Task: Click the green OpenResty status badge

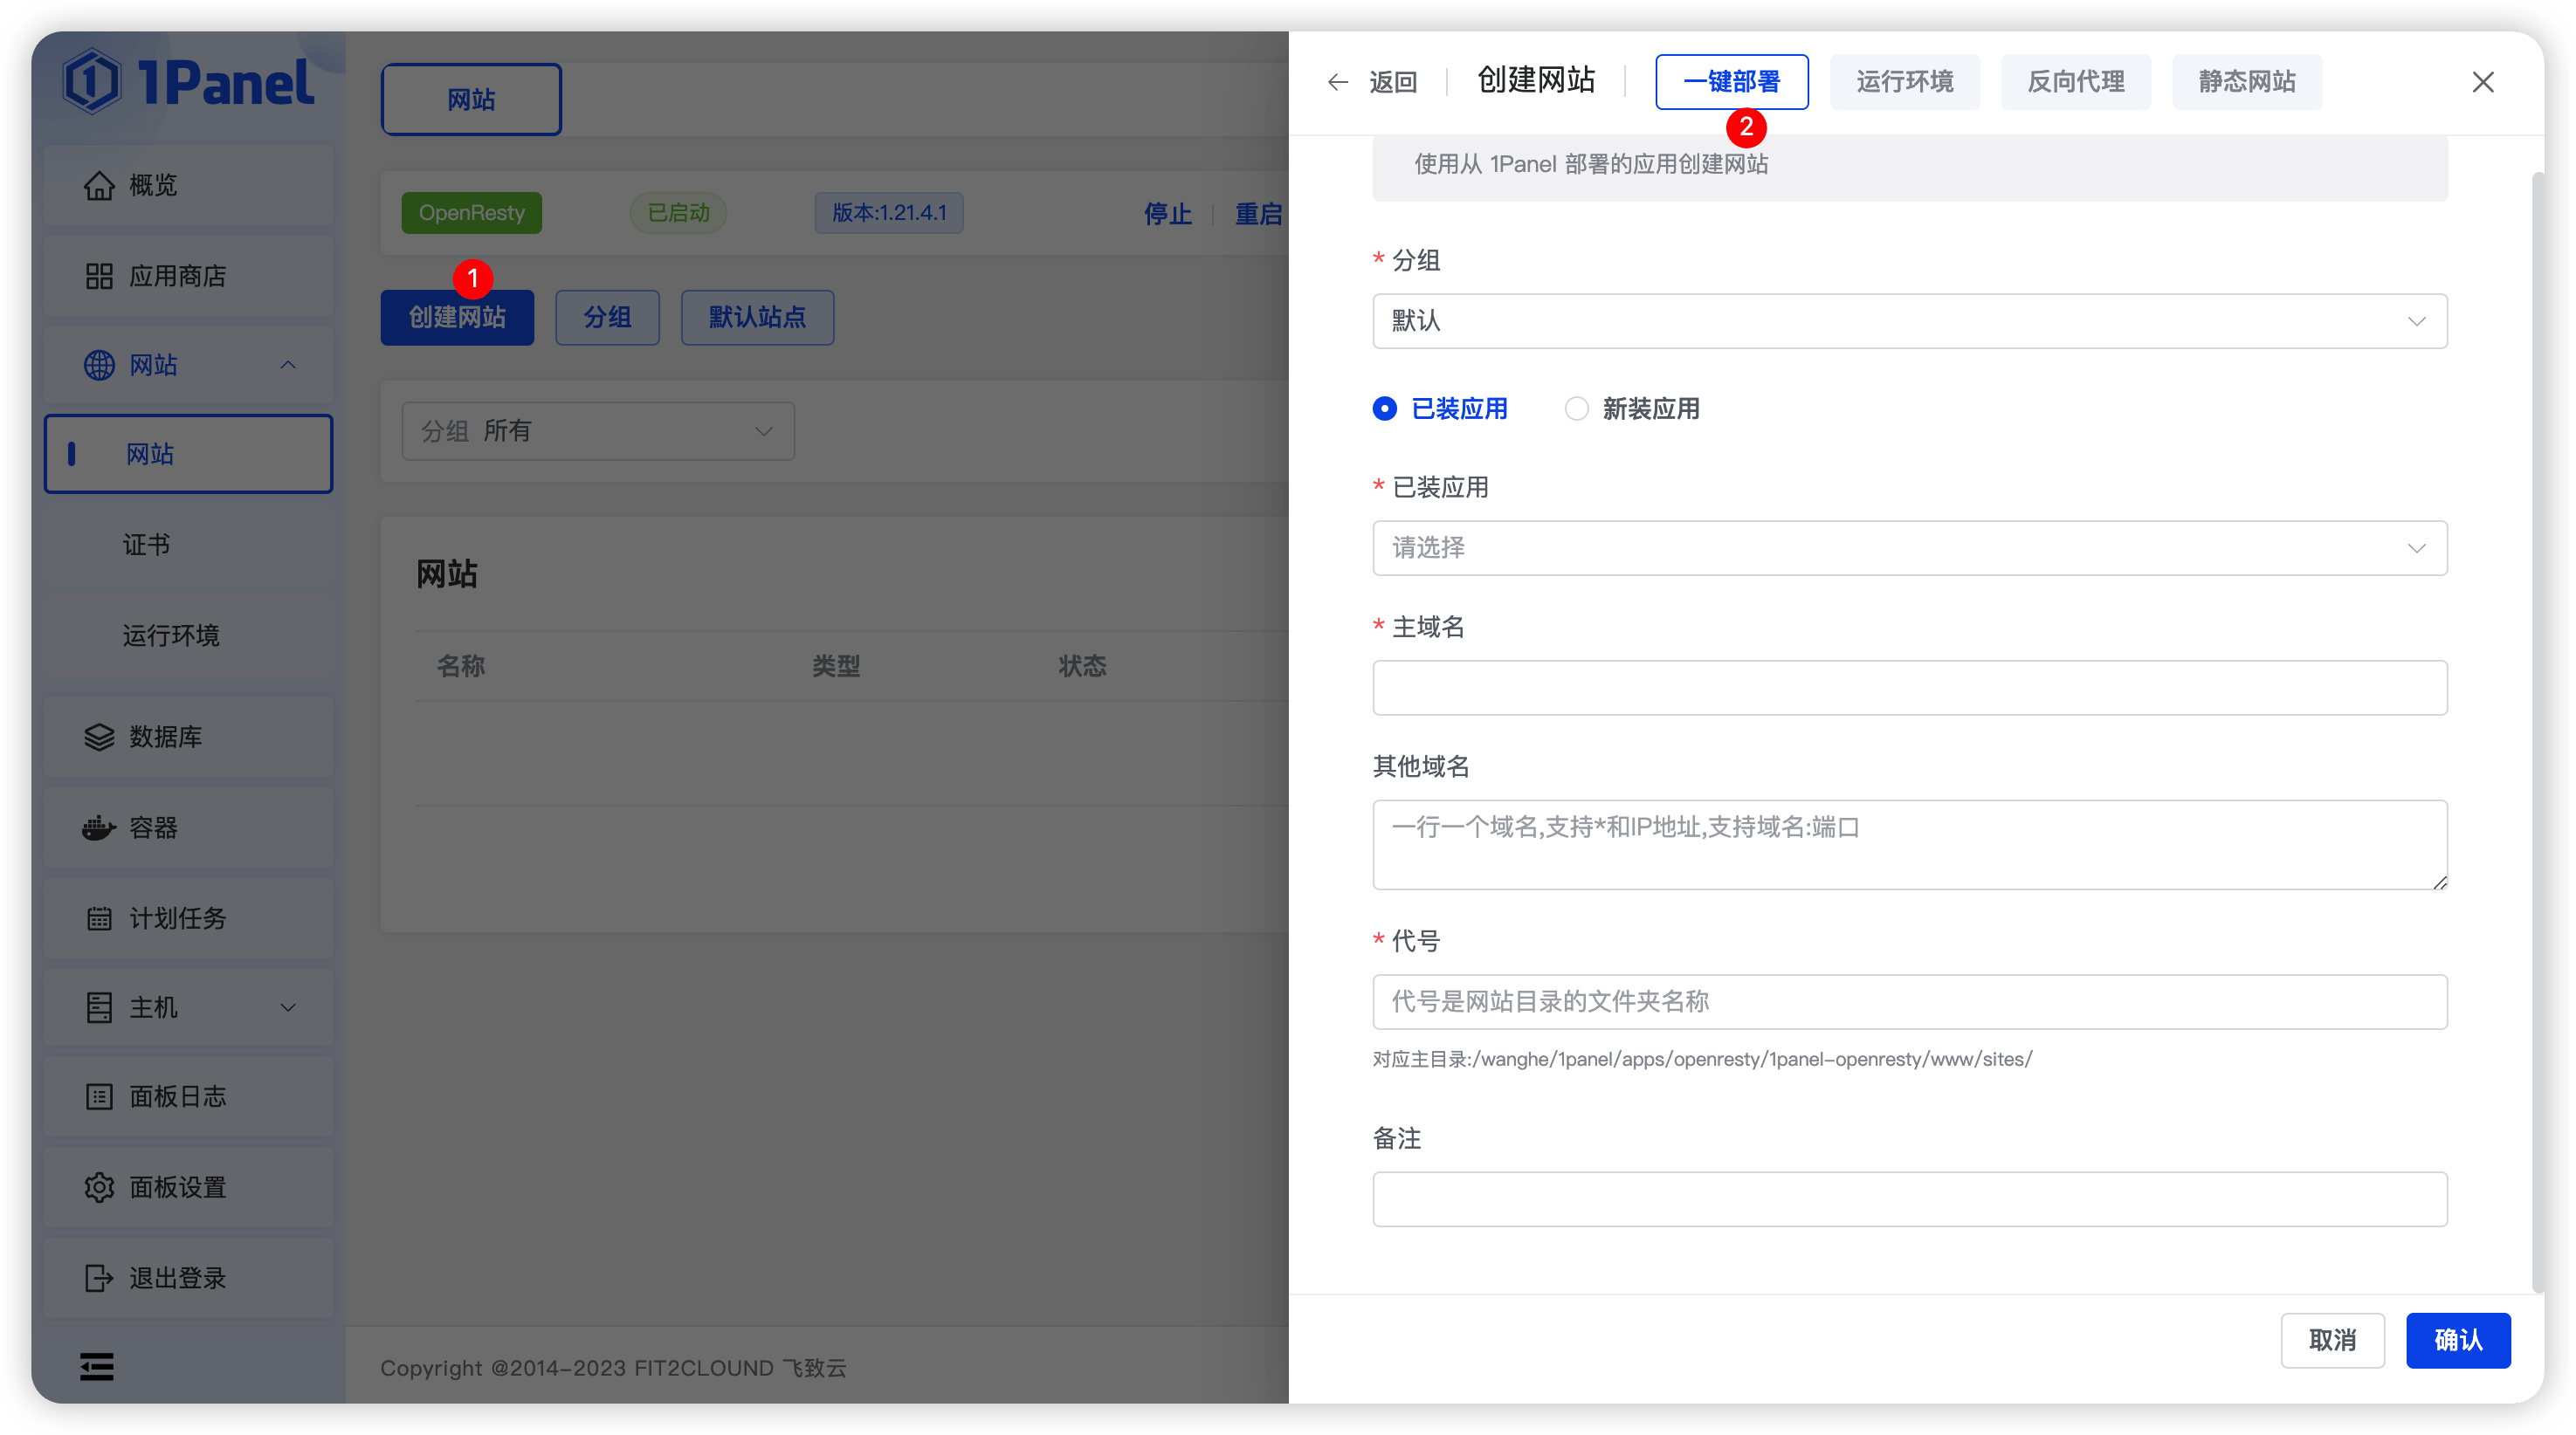Action: 471,212
